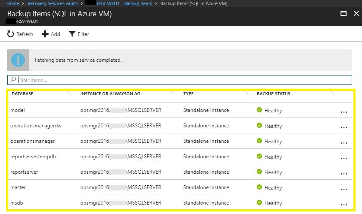362x214 pixels.
Task: Select the operationsmanager database
Action: coord(33,141)
